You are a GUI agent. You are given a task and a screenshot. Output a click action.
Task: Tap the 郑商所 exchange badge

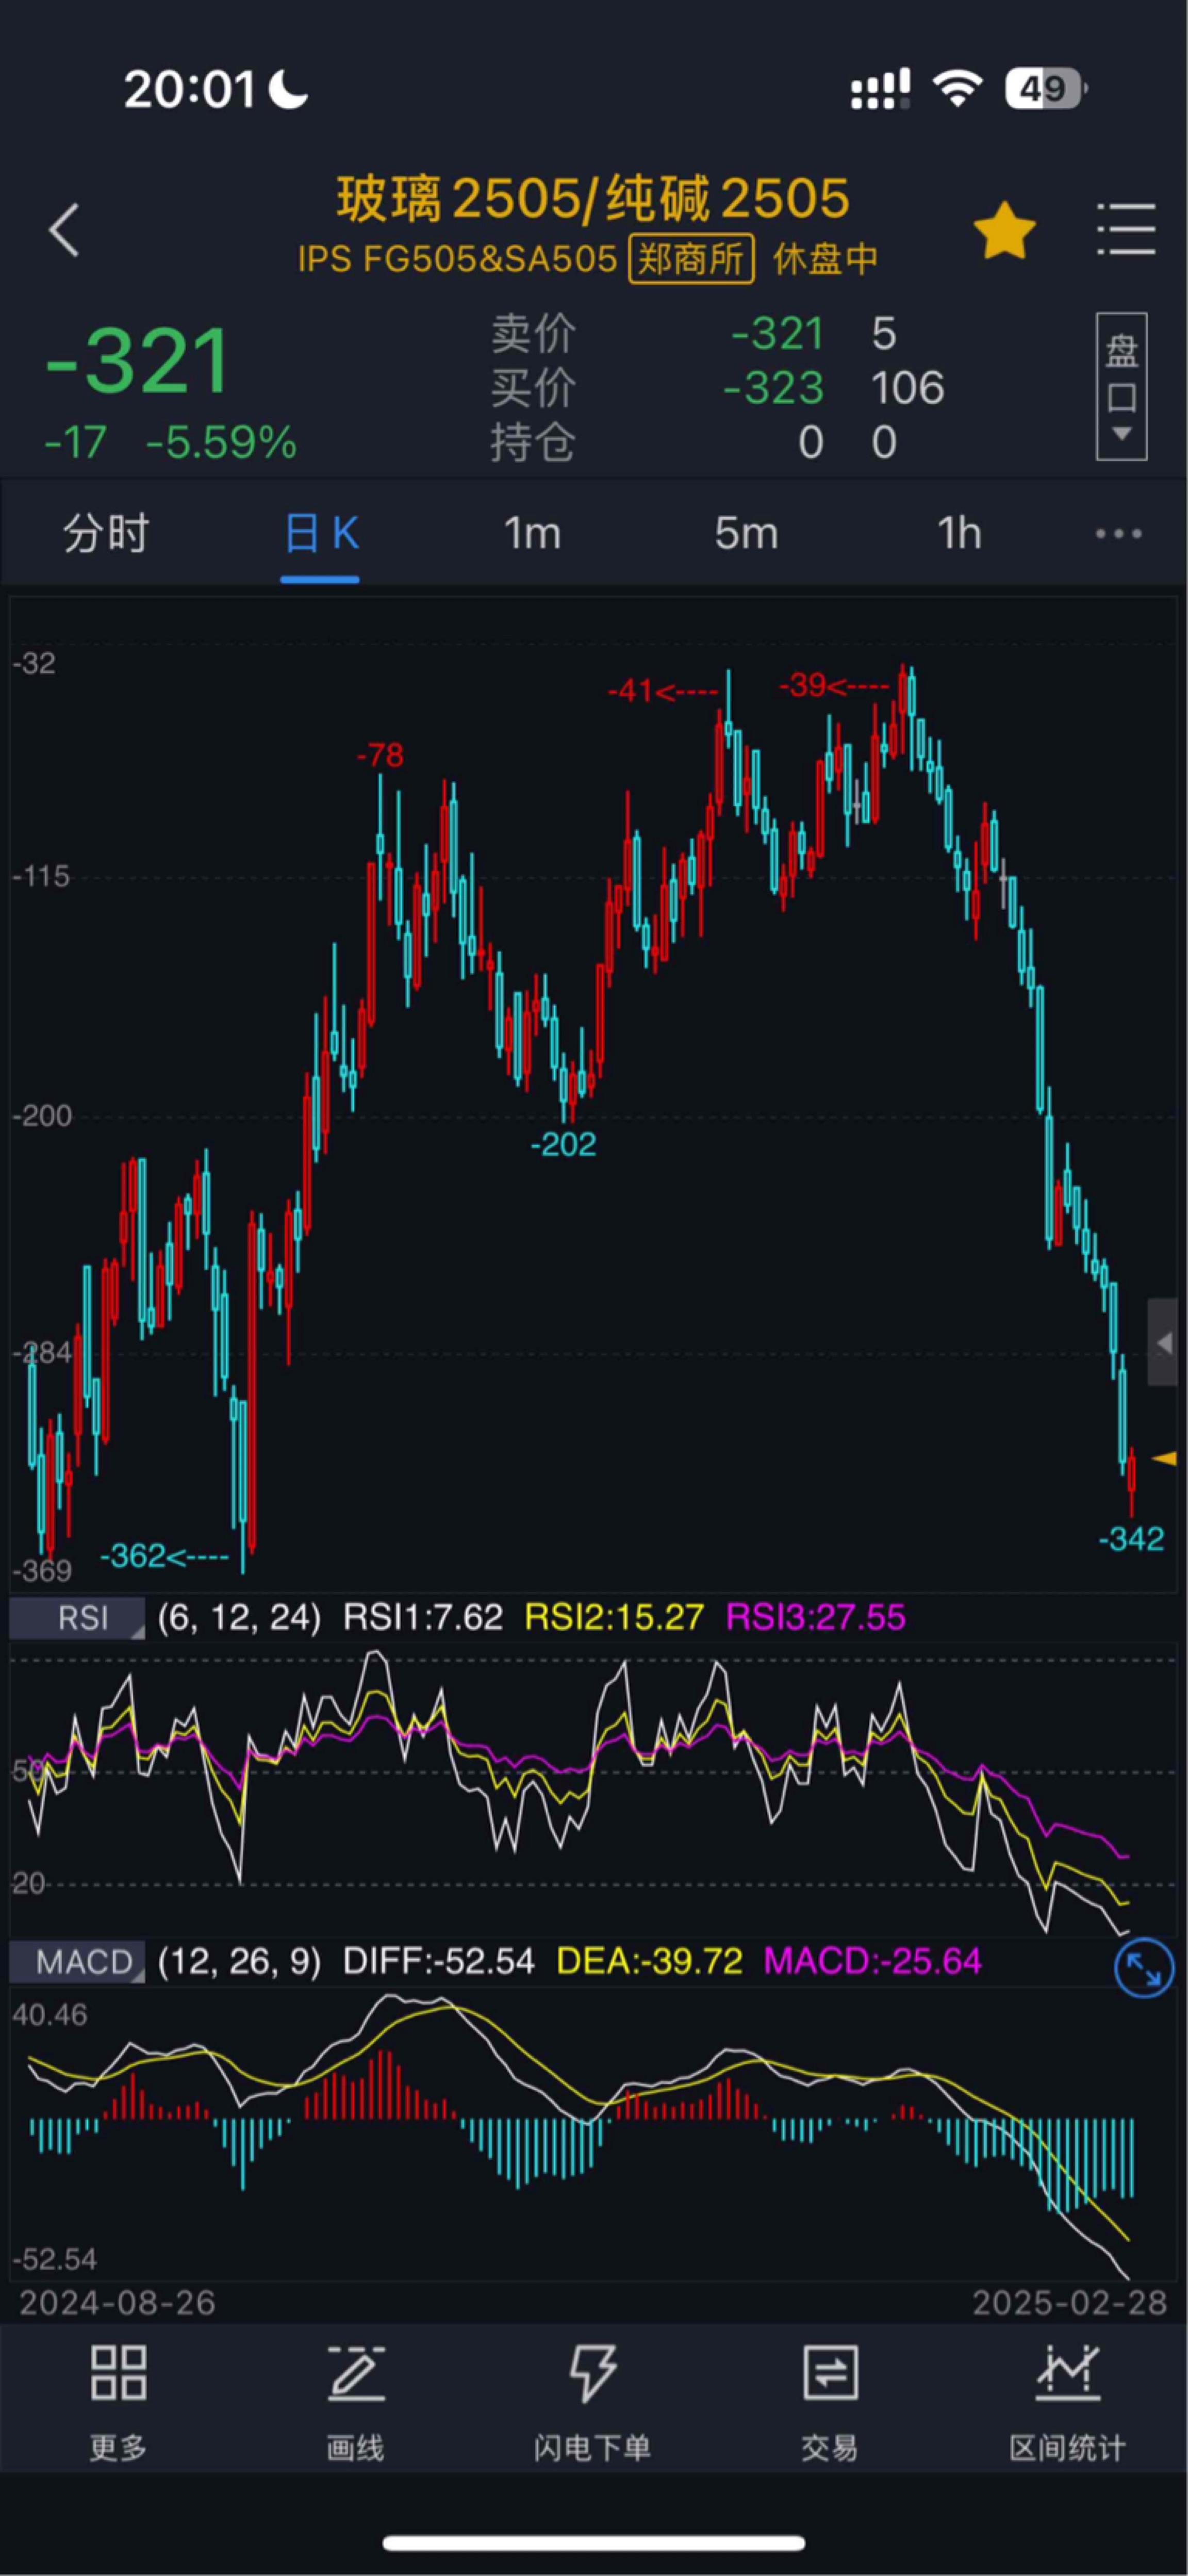coord(691,260)
